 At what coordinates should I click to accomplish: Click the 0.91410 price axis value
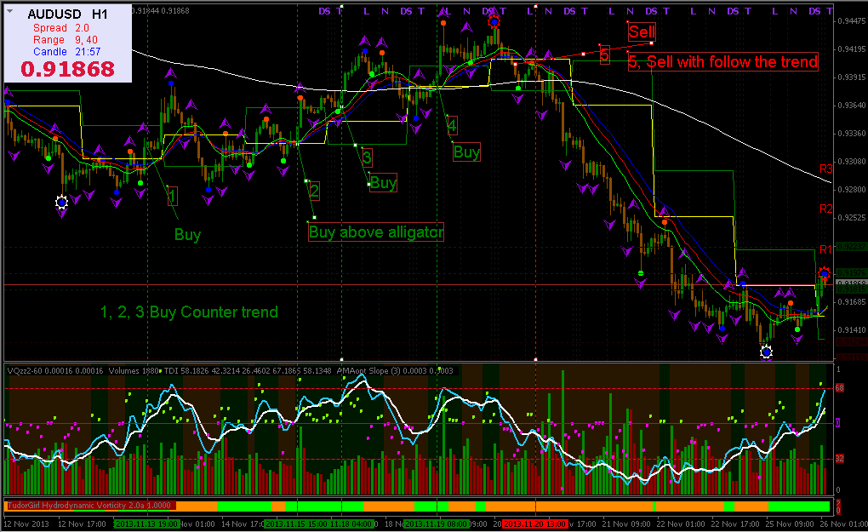851,330
